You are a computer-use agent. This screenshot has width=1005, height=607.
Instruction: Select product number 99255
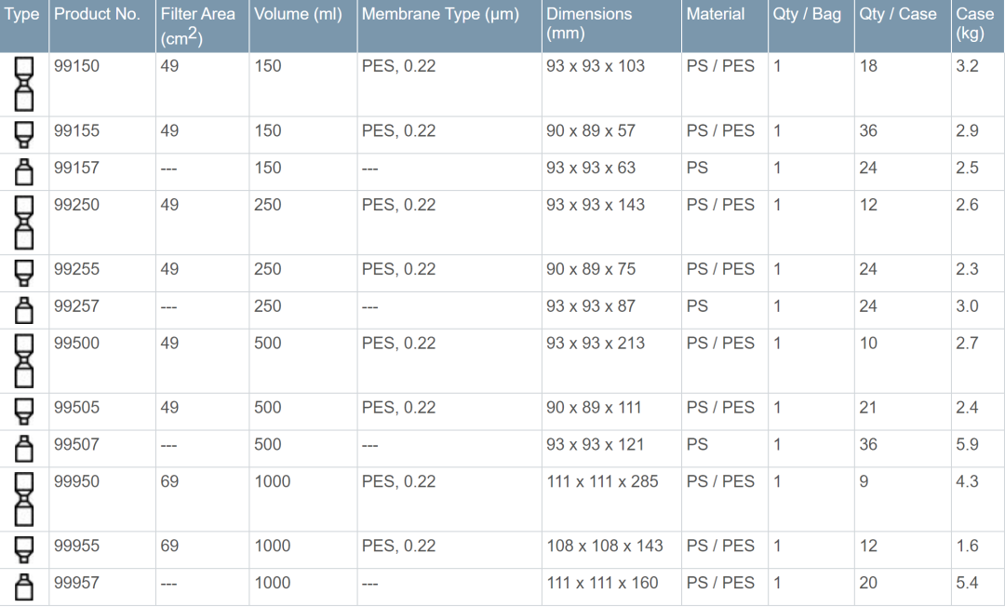tap(76, 269)
